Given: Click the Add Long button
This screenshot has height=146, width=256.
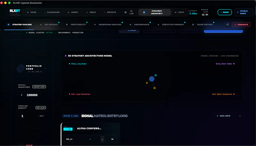Looking at the screenshot, I should pos(223,116).
